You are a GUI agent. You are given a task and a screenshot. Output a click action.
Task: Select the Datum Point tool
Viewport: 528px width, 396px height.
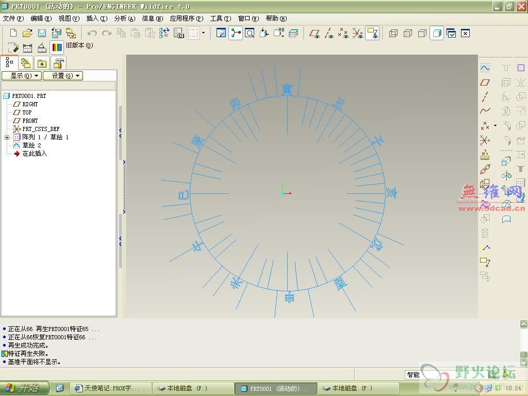(x=485, y=126)
